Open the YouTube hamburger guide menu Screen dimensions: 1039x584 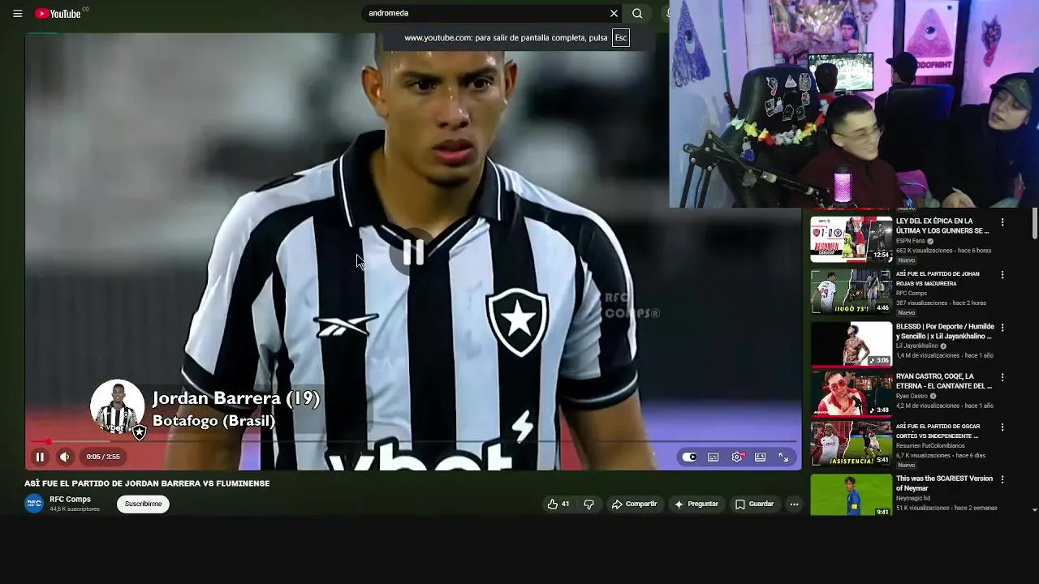click(x=17, y=13)
